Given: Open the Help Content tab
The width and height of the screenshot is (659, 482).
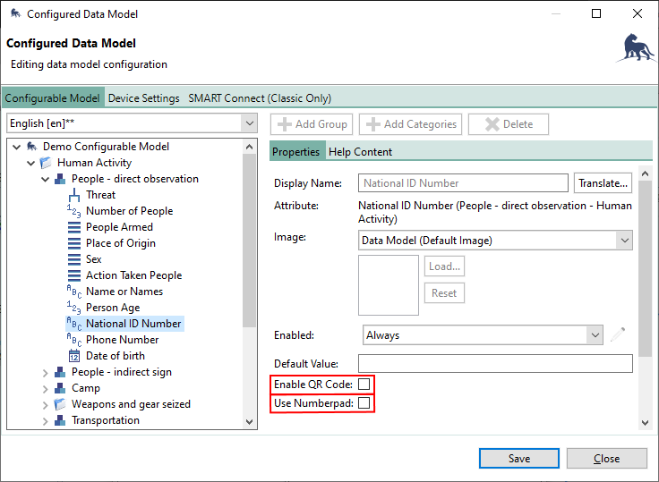Looking at the screenshot, I should point(360,152).
